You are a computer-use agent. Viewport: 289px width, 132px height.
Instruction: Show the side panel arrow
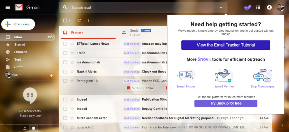coord(282,125)
